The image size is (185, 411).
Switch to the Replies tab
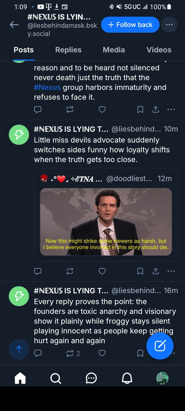(68, 50)
